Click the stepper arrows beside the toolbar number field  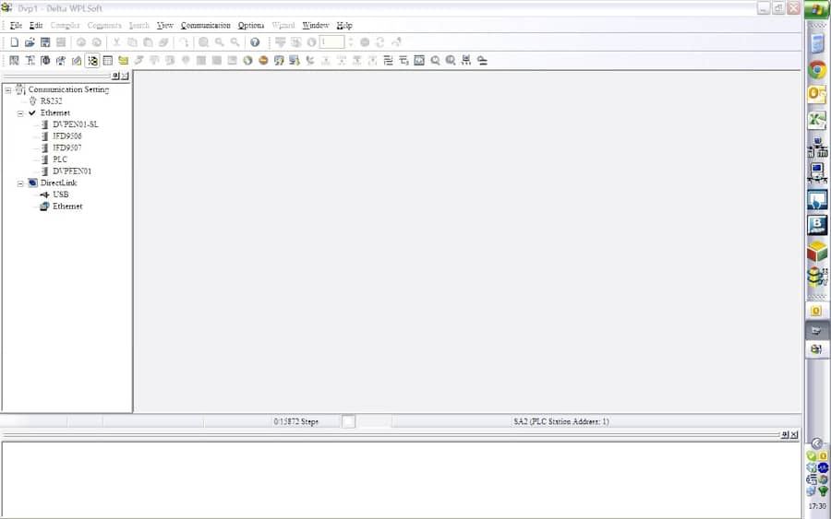(x=350, y=42)
